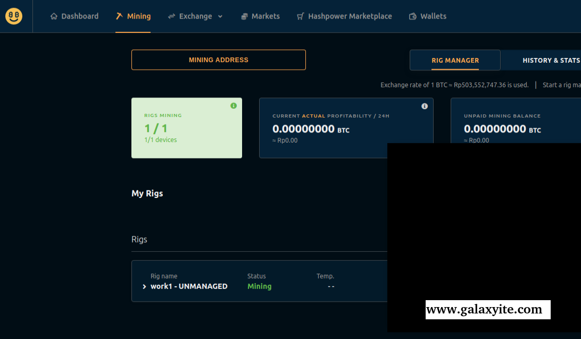Open the Wallets page
This screenshot has height=339, width=581.
coord(428,16)
